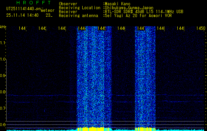Screen dimensions: 207x131
Task: Click the 1444 time marker
Action: [82, 28]
